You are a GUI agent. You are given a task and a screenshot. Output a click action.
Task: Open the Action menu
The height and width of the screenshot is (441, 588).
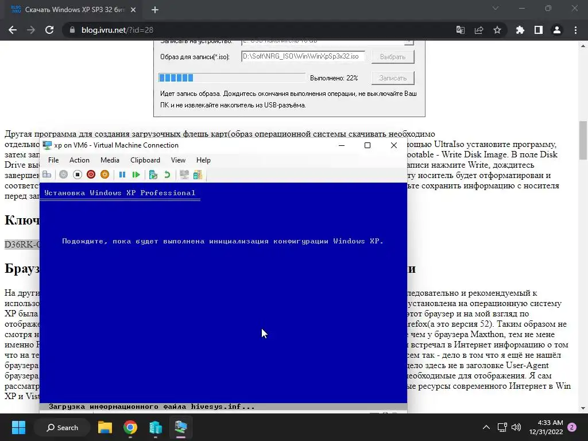click(79, 160)
